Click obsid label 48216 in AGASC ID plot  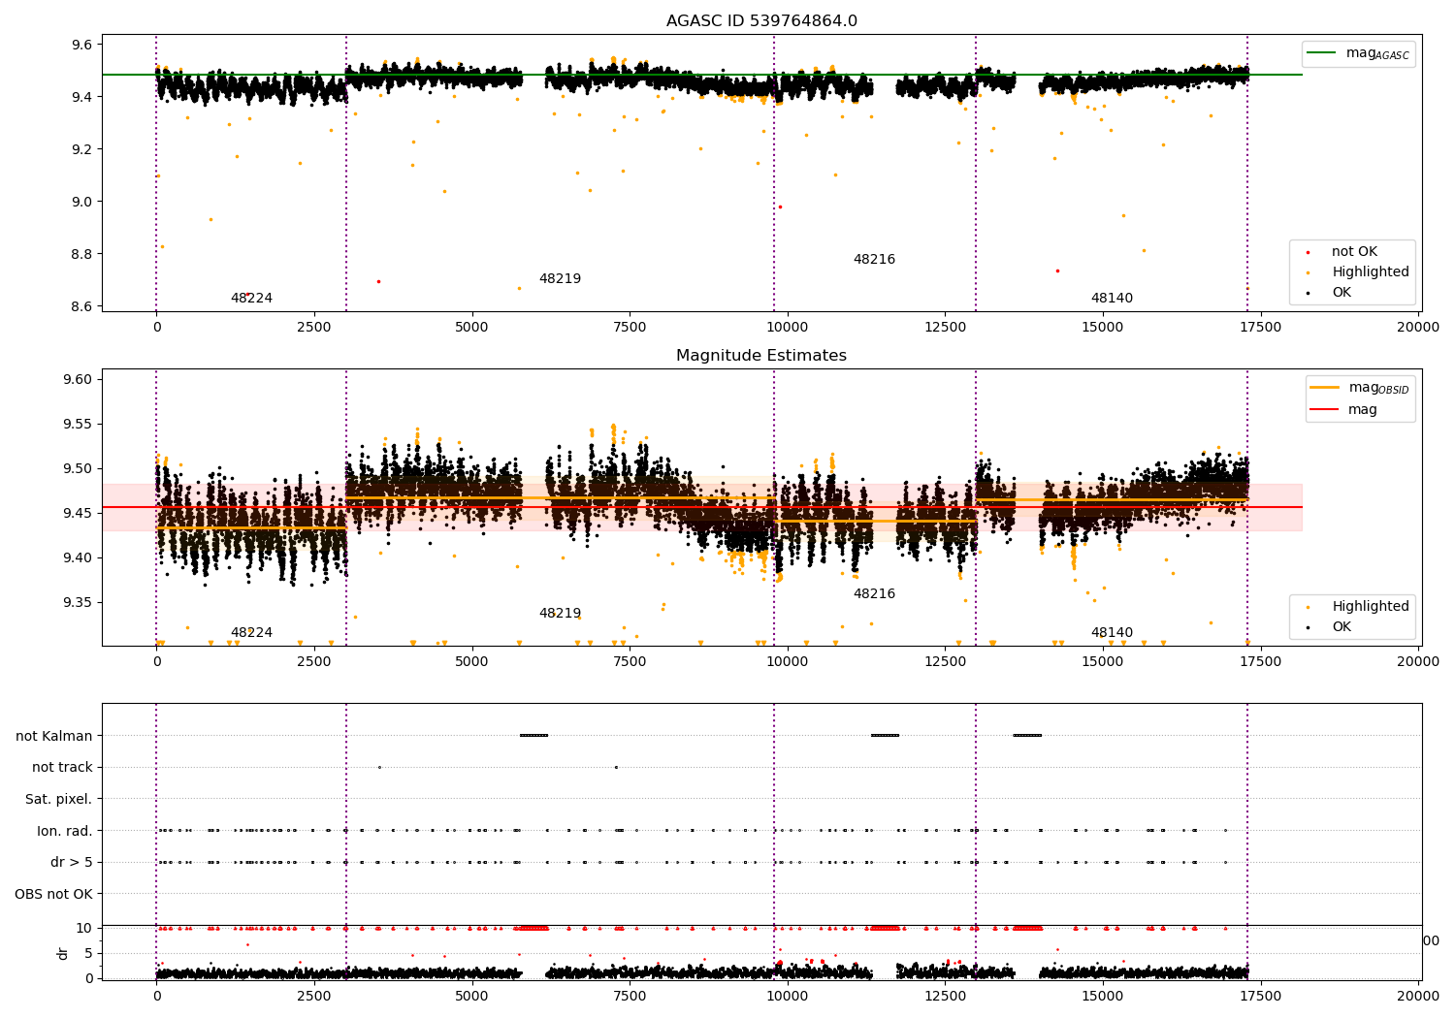[874, 260]
